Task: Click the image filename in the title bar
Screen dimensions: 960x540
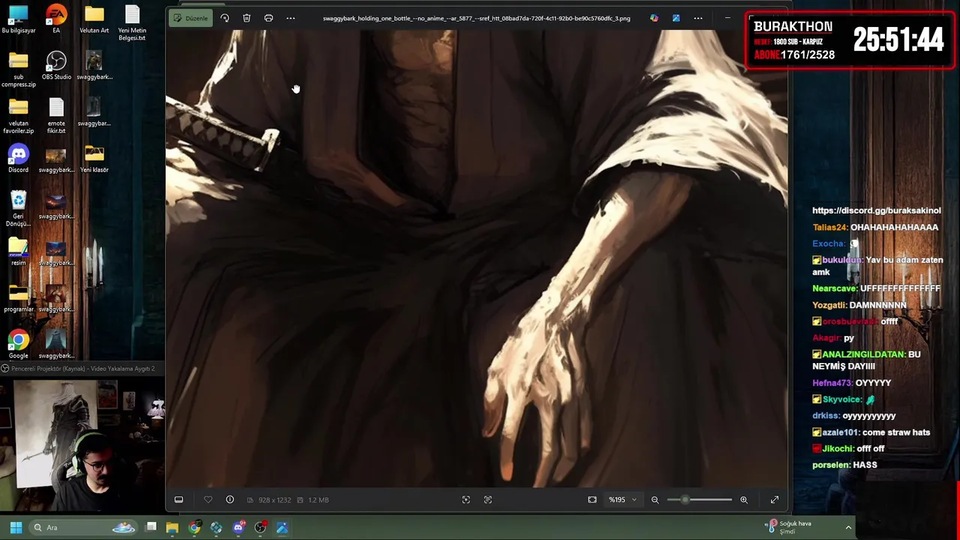Action: [x=476, y=18]
